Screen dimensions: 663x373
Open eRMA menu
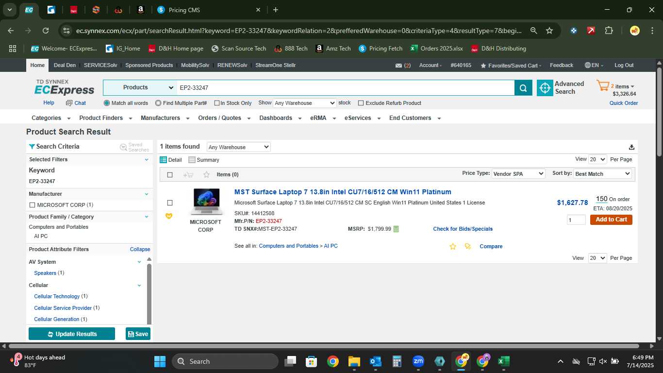[x=323, y=118]
